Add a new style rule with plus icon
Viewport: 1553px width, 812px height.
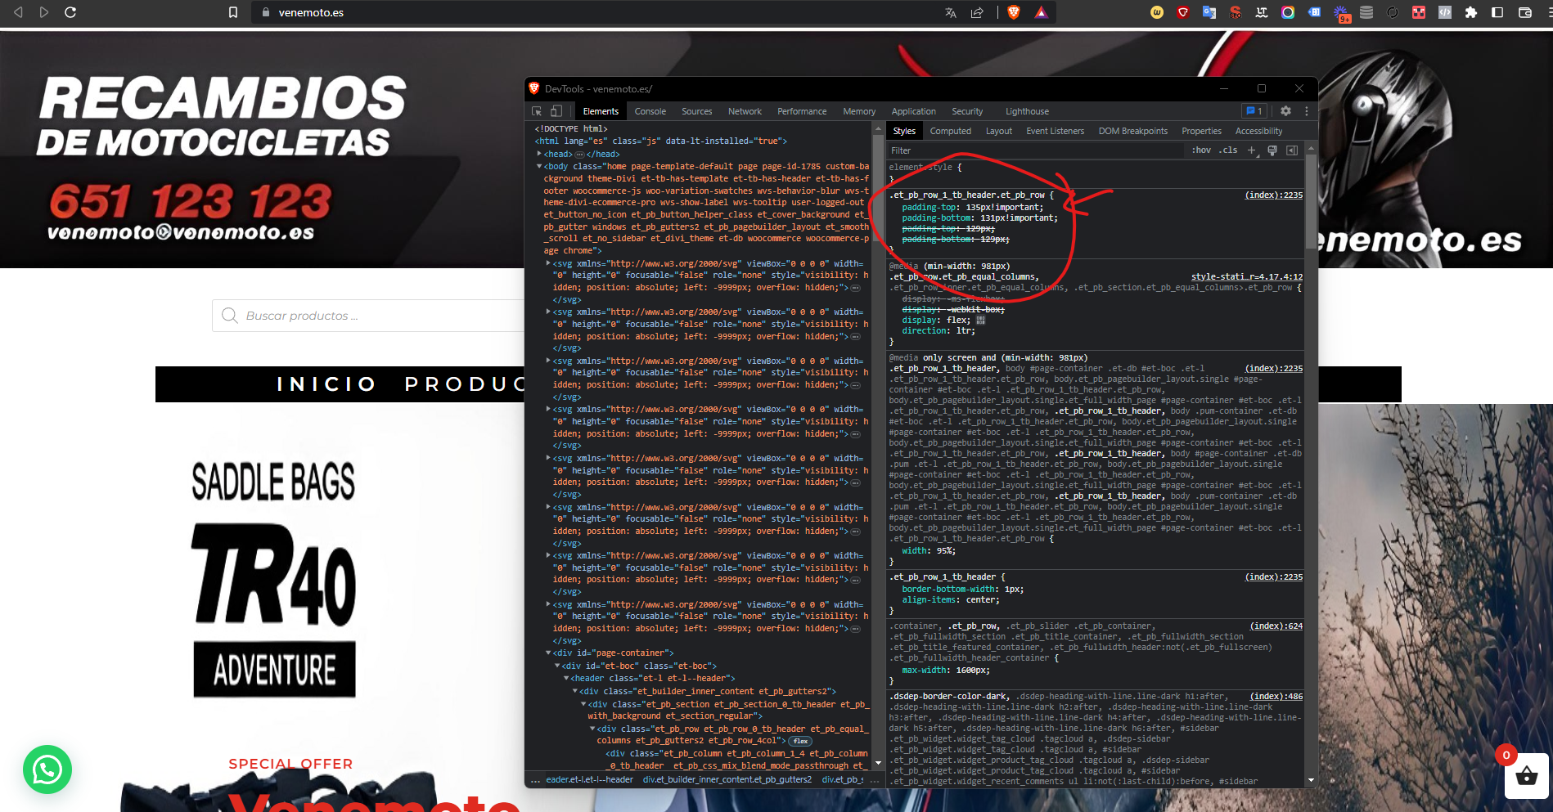tap(1251, 150)
